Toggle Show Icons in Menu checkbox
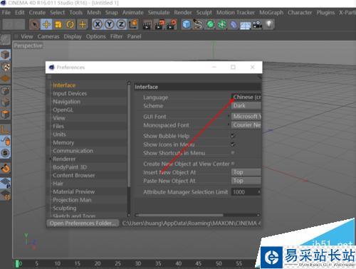Screen dimensions: 356x269 pos(233,144)
